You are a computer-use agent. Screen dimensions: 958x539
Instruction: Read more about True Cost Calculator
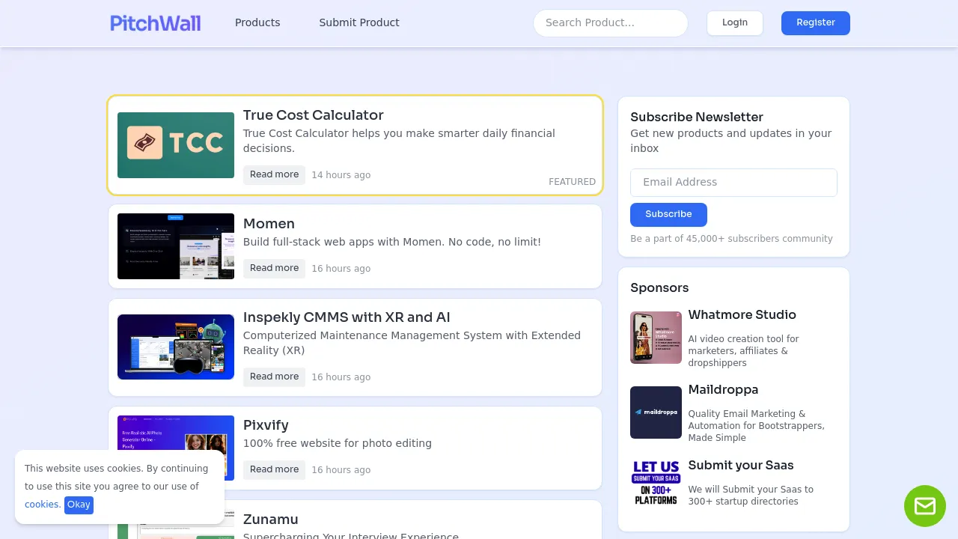pyautogui.click(x=274, y=174)
